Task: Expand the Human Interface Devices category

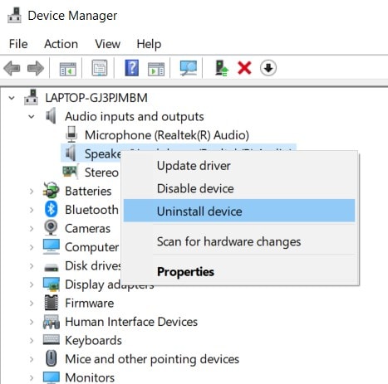Action: pyautogui.click(x=32, y=322)
